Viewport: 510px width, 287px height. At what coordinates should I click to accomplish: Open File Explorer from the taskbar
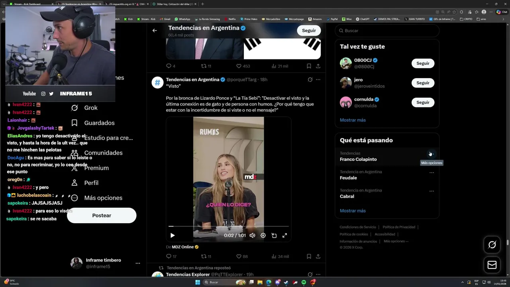pos(260,282)
